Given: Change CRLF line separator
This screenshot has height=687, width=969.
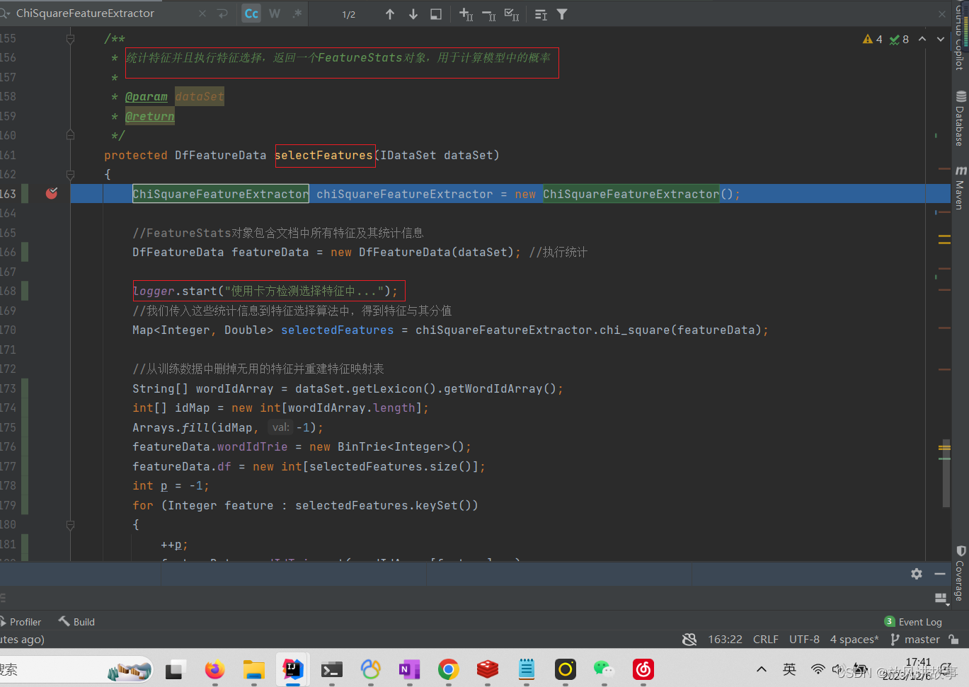Looking at the screenshot, I should tap(766, 640).
